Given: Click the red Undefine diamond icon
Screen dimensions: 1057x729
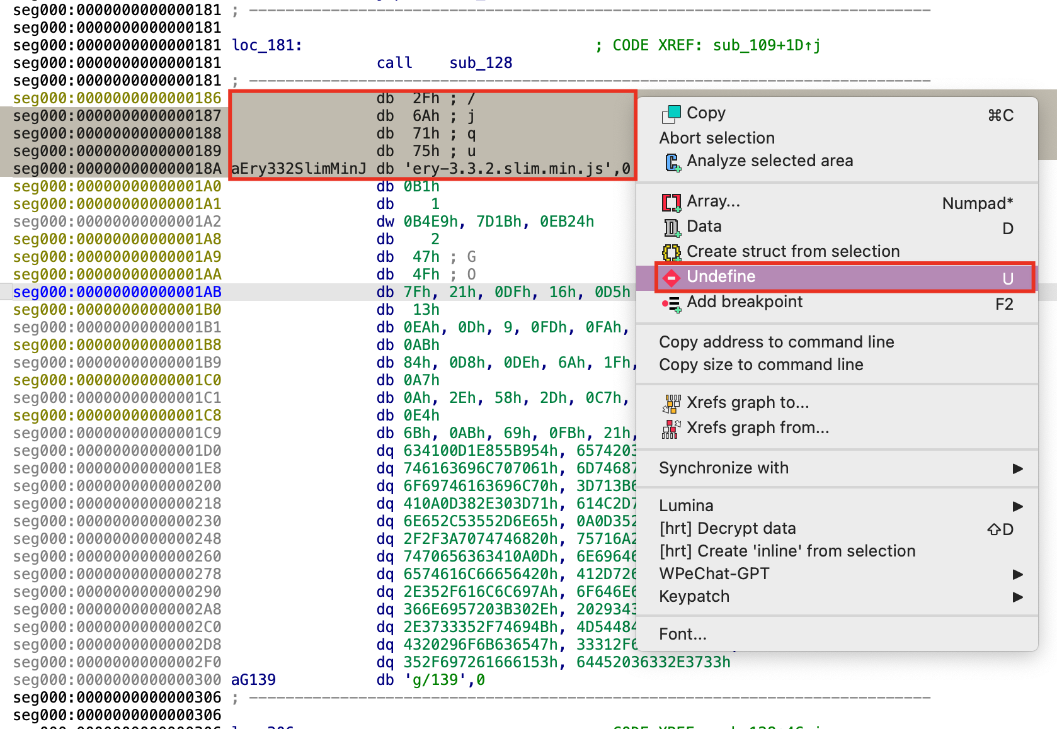Looking at the screenshot, I should click(671, 278).
